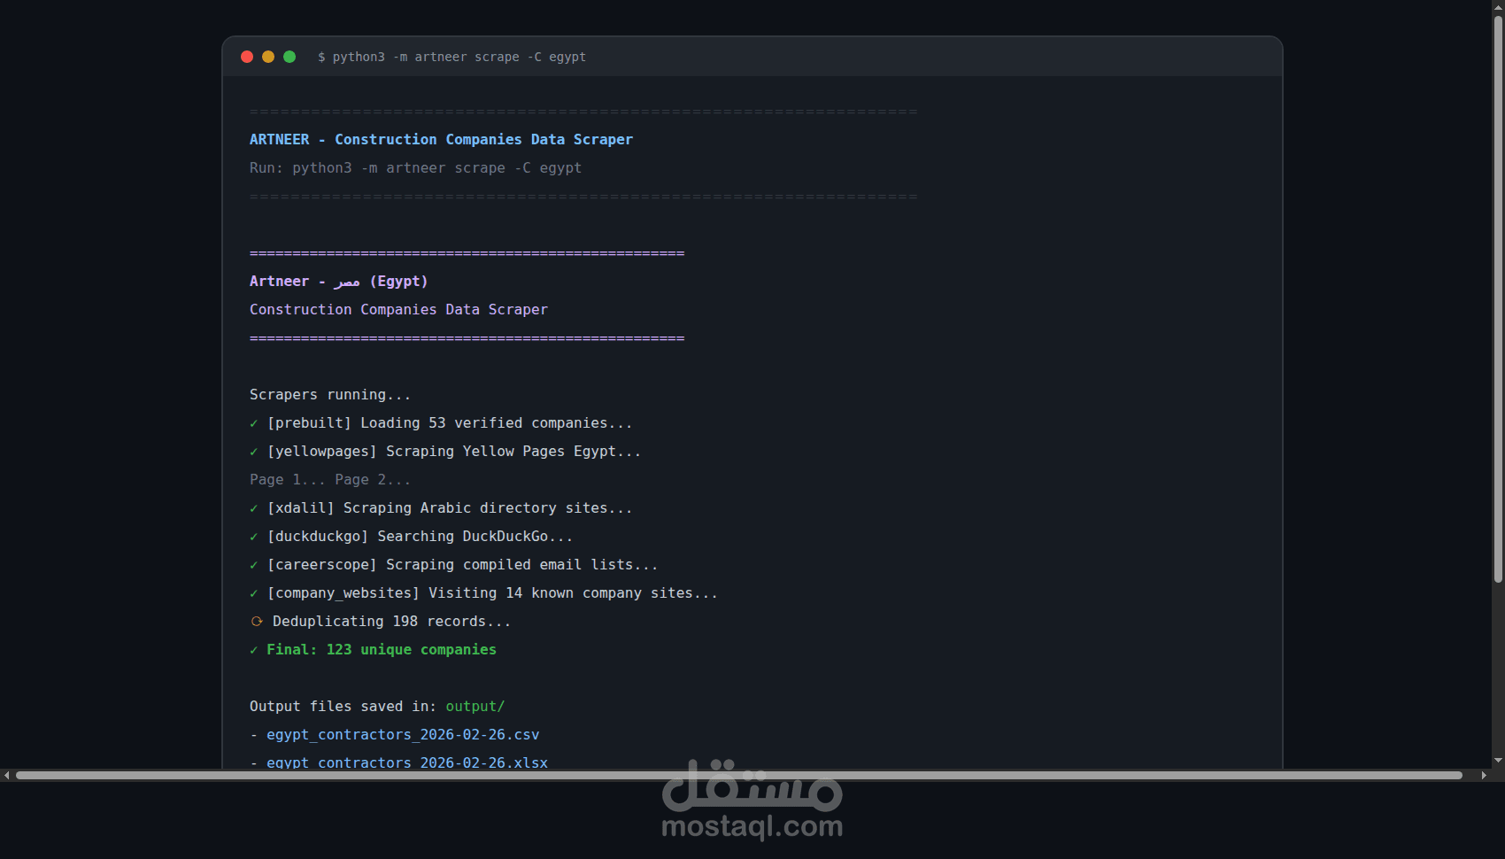Click the horizontal scrollbar right arrow
This screenshot has width=1505, height=859.
tap(1484, 776)
